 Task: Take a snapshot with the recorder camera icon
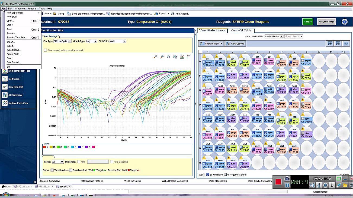[x=287, y=179]
